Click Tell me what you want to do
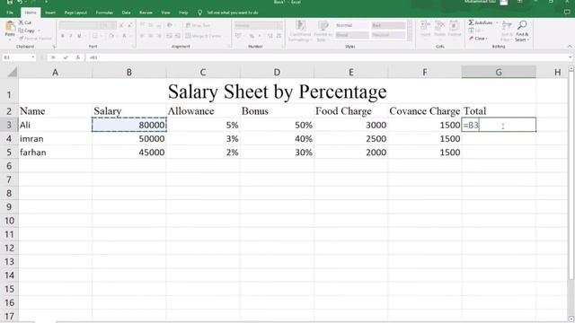This screenshot has width=575, height=323. pos(232,13)
